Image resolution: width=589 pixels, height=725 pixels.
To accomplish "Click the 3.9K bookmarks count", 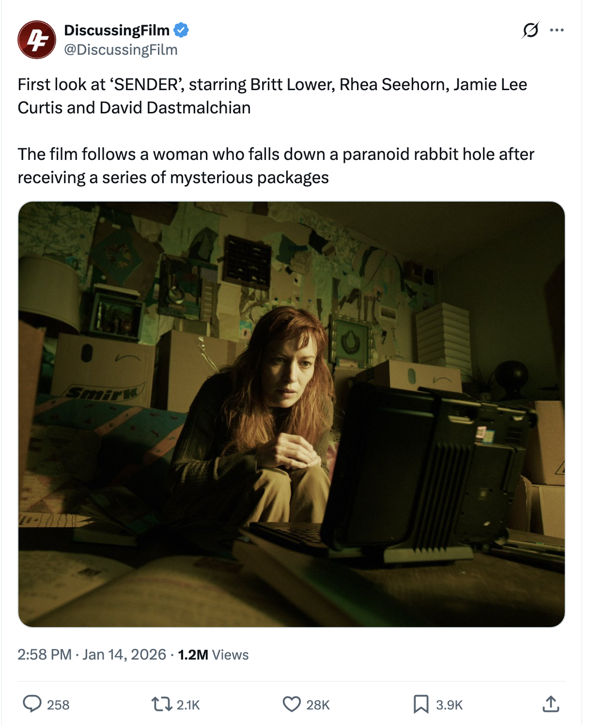I will 449,705.
